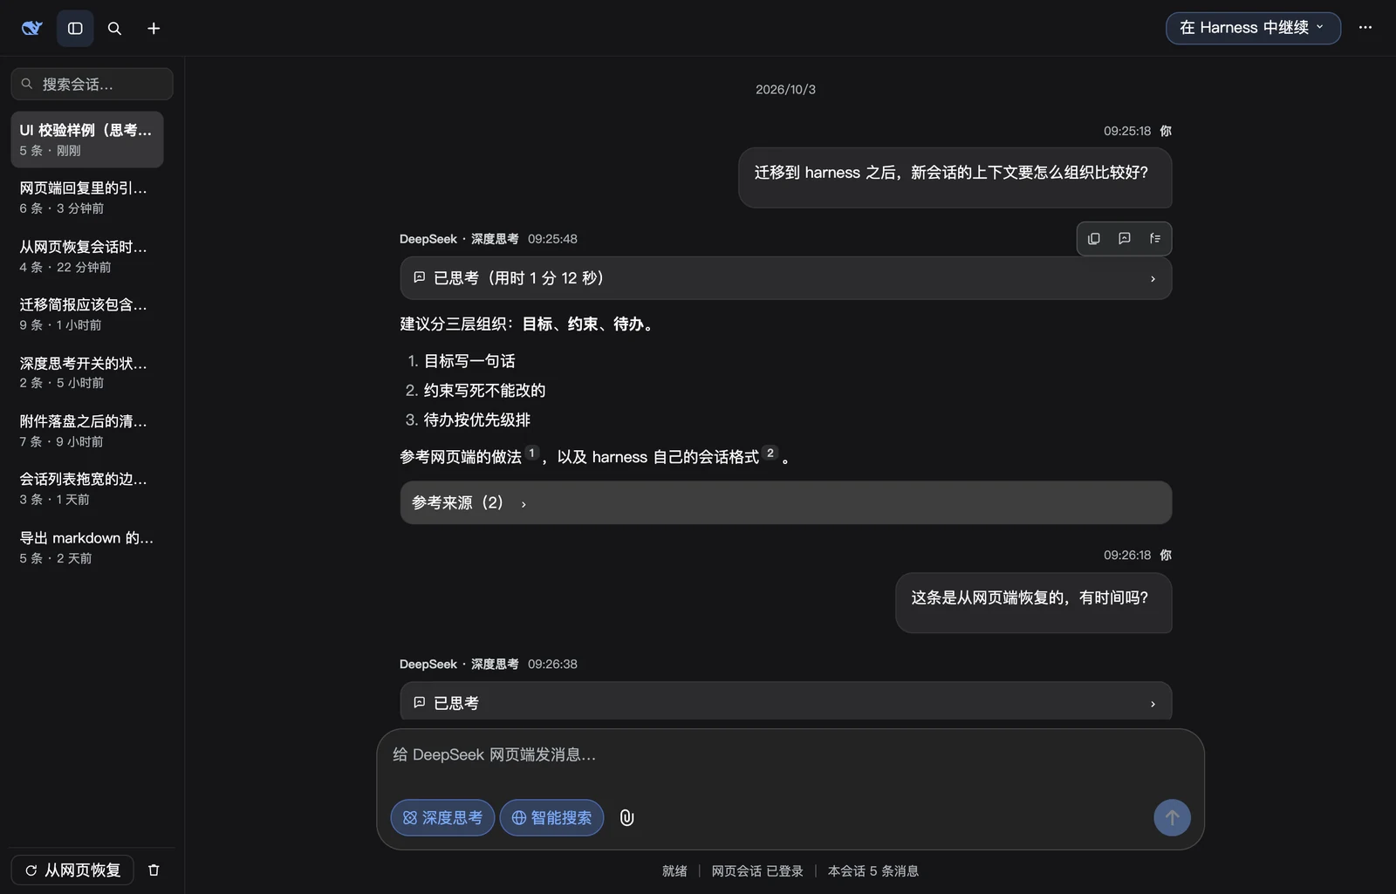The width and height of the screenshot is (1396, 894).
Task: Open citation reference 2
Action: click(770, 453)
